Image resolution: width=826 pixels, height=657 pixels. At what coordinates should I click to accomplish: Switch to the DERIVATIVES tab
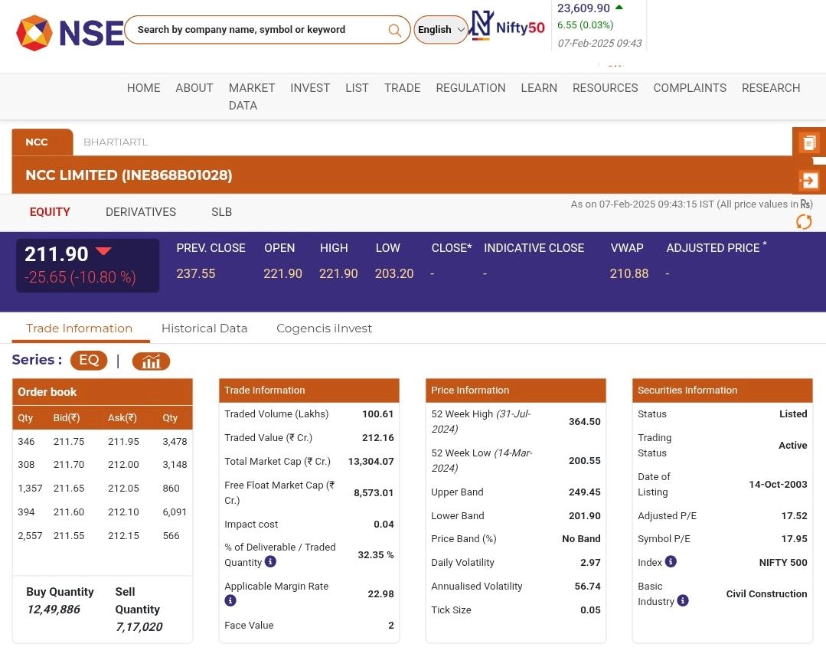point(141,212)
